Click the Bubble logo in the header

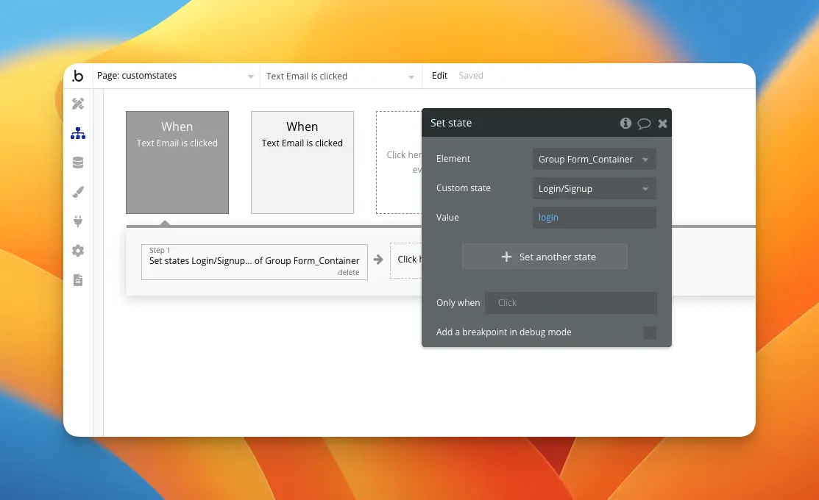(x=78, y=76)
